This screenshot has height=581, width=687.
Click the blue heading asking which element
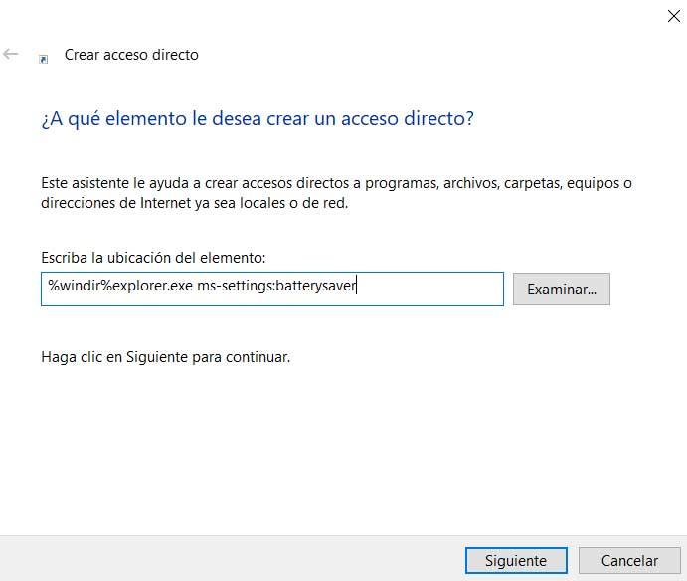click(x=258, y=119)
